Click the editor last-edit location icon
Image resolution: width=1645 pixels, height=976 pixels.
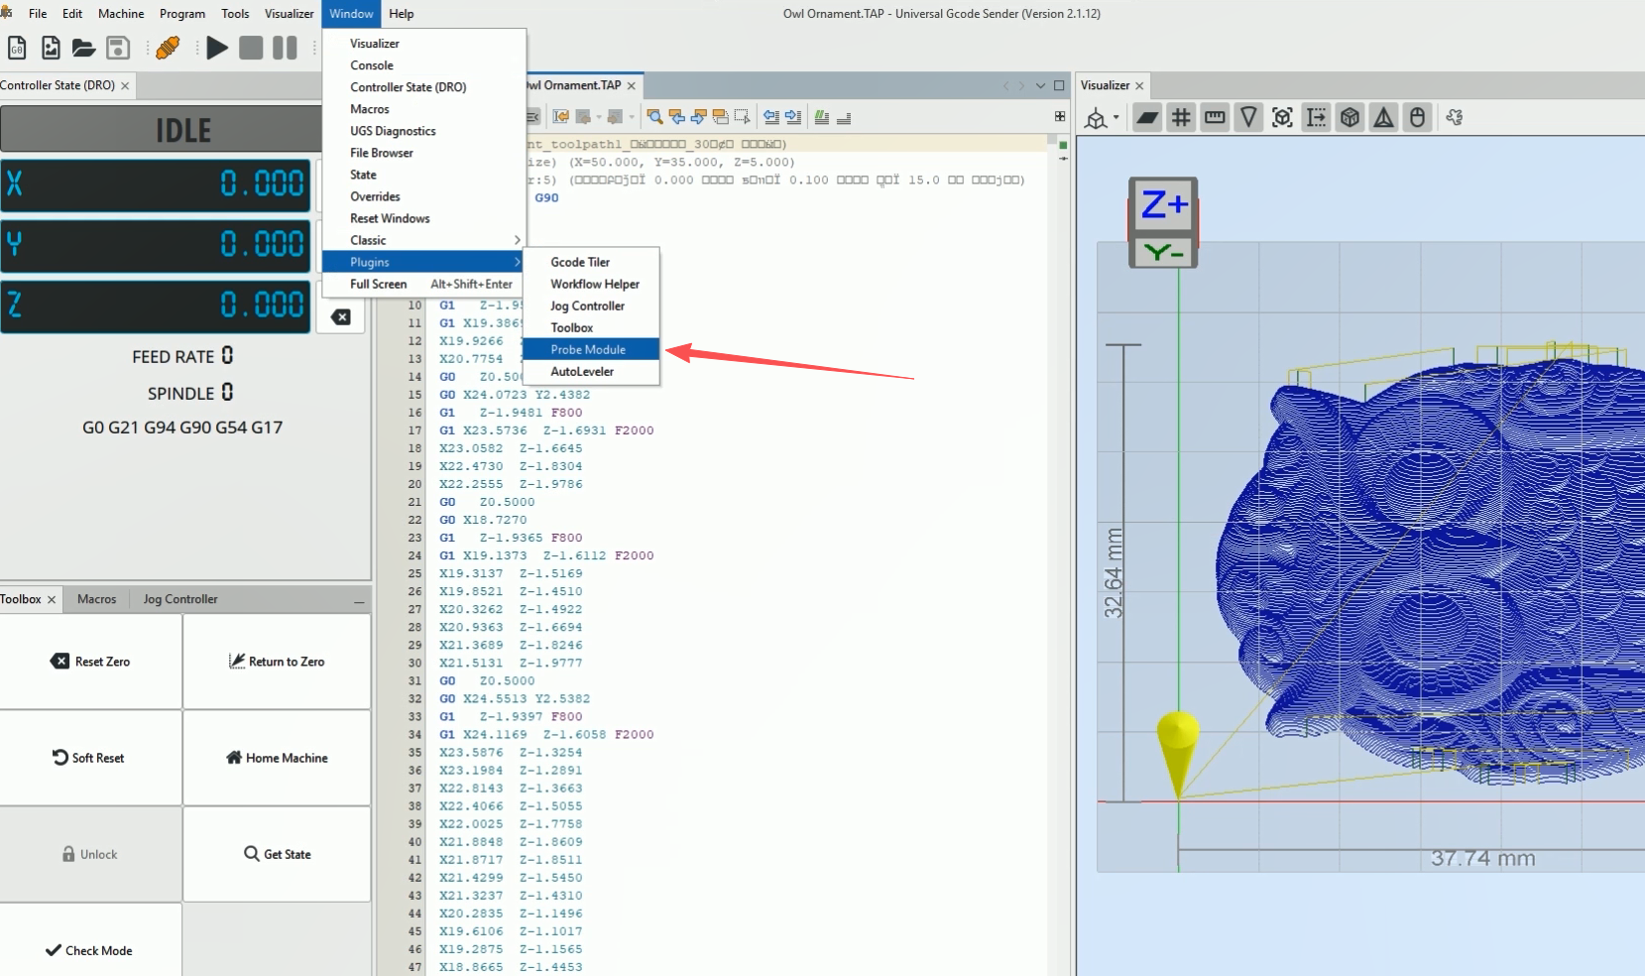click(x=561, y=117)
